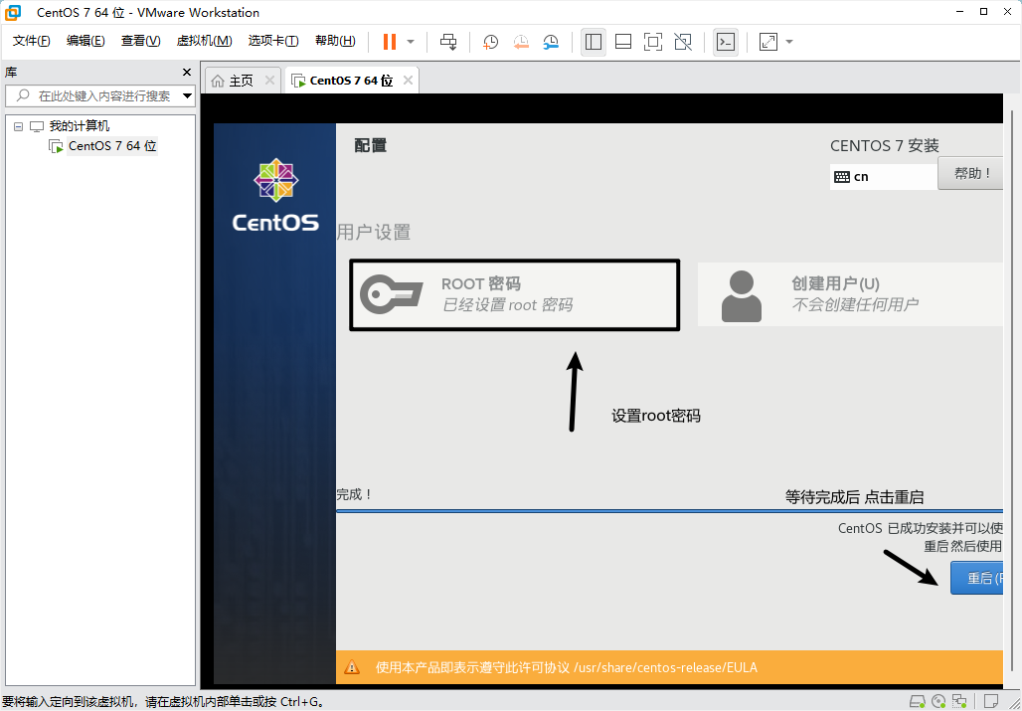Click the CD/DVD drive status icon

939,702
